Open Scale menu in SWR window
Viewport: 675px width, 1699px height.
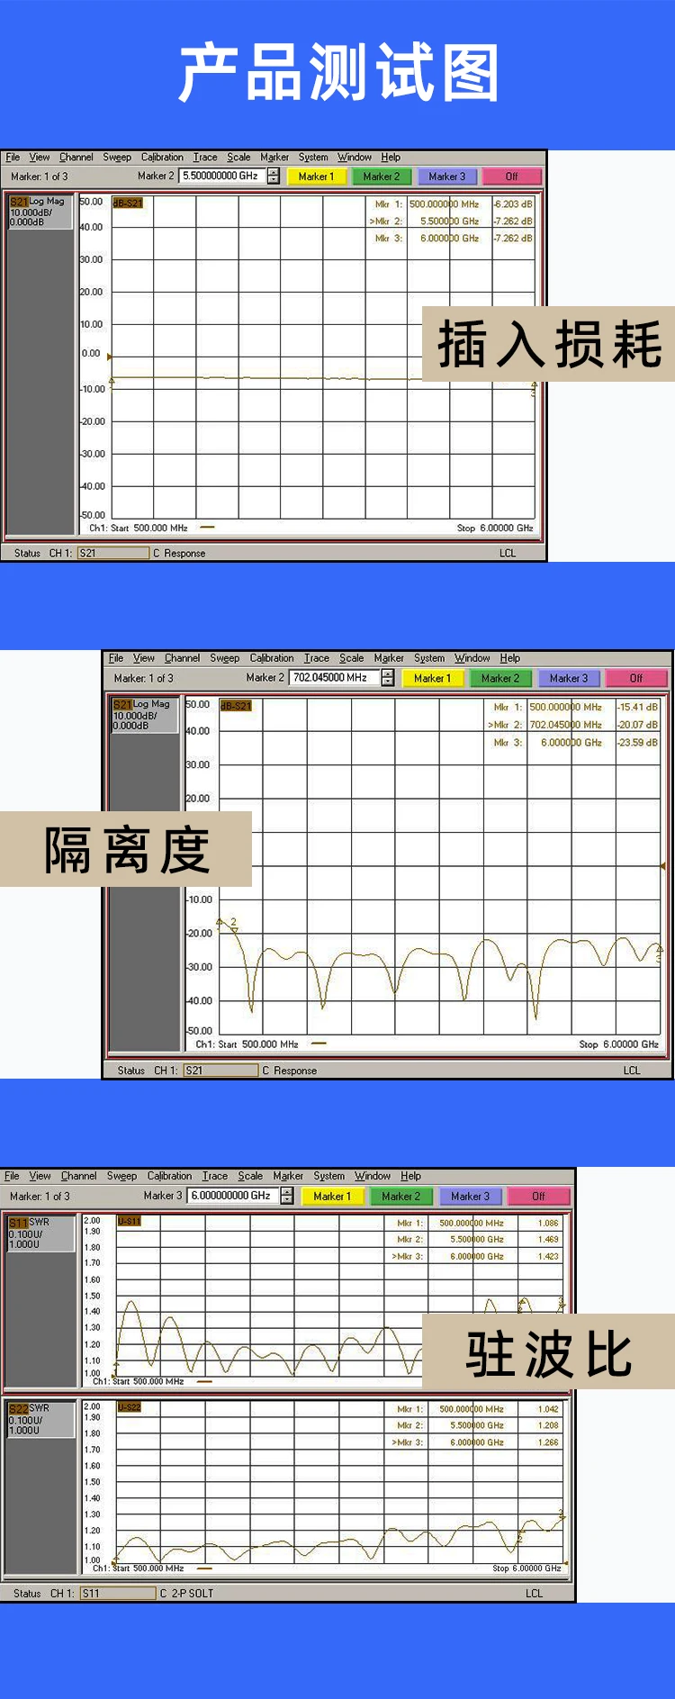click(x=250, y=1176)
